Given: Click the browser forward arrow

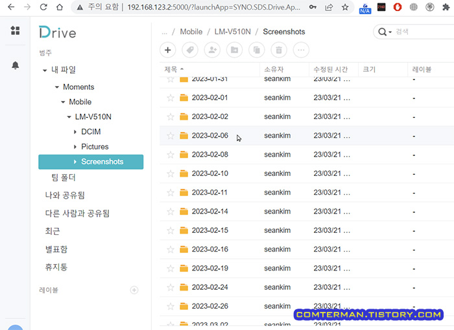Looking at the screenshot, I should click(x=27, y=7).
